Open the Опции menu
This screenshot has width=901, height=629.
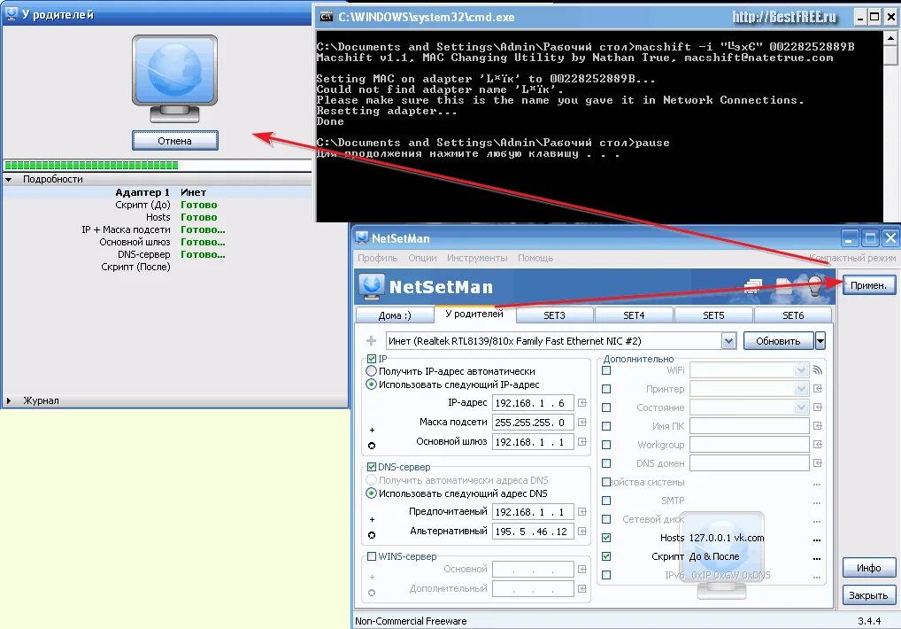[422, 258]
